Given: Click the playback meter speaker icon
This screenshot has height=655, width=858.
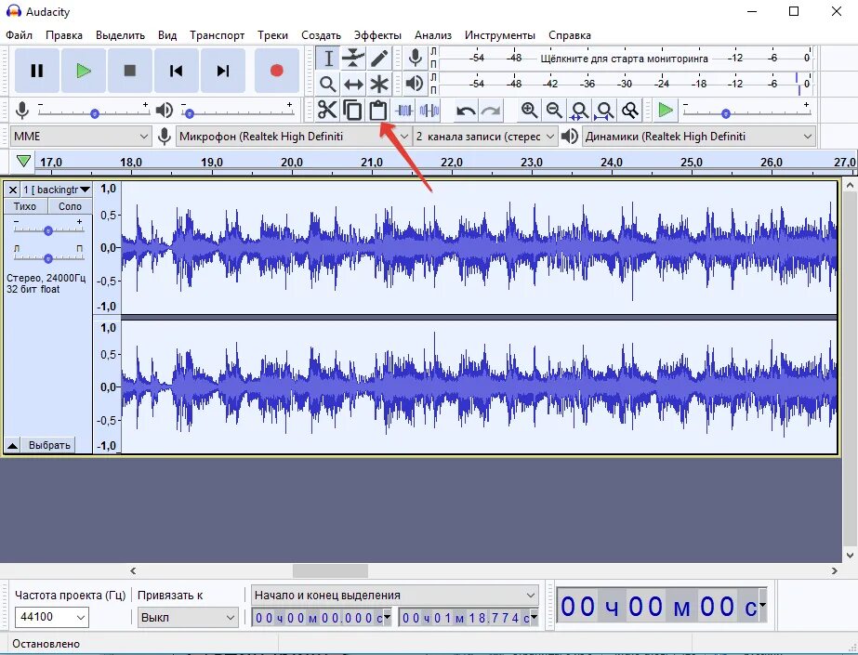Looking at the screenshot, I should coord(416,84).
